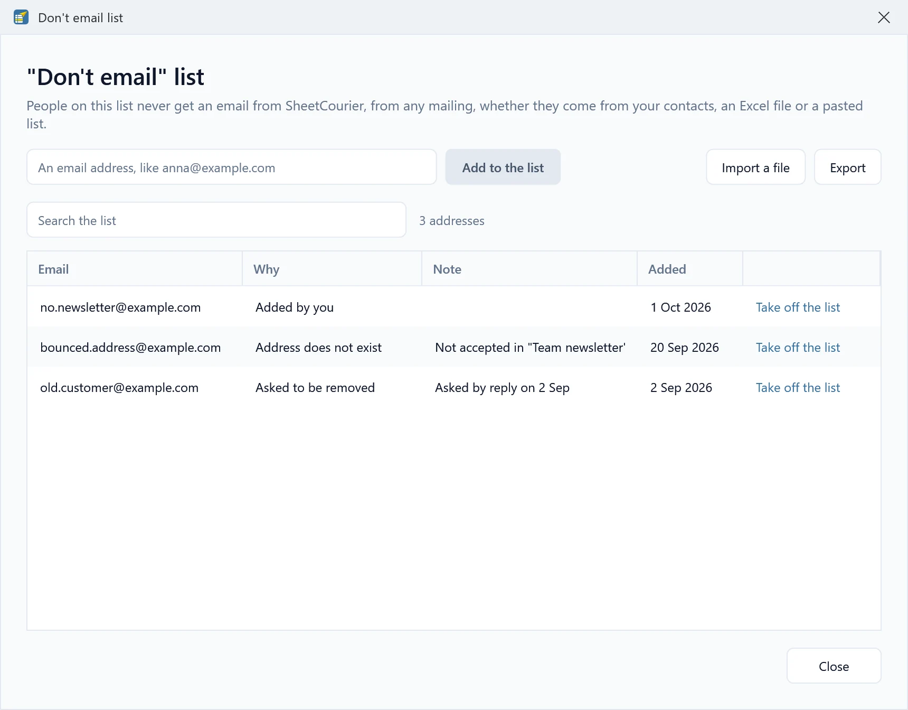908x710 pixels.
Task: Close the dialog with the X button
Action: pos(884,17)
